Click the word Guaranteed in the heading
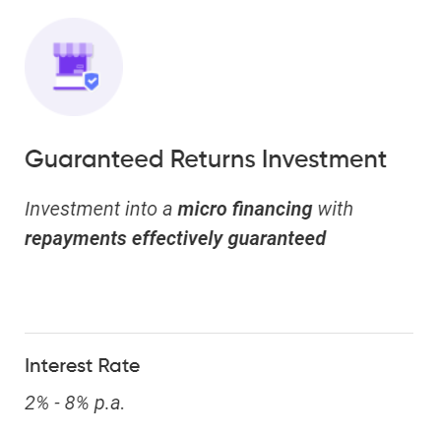 coord(94,159)
